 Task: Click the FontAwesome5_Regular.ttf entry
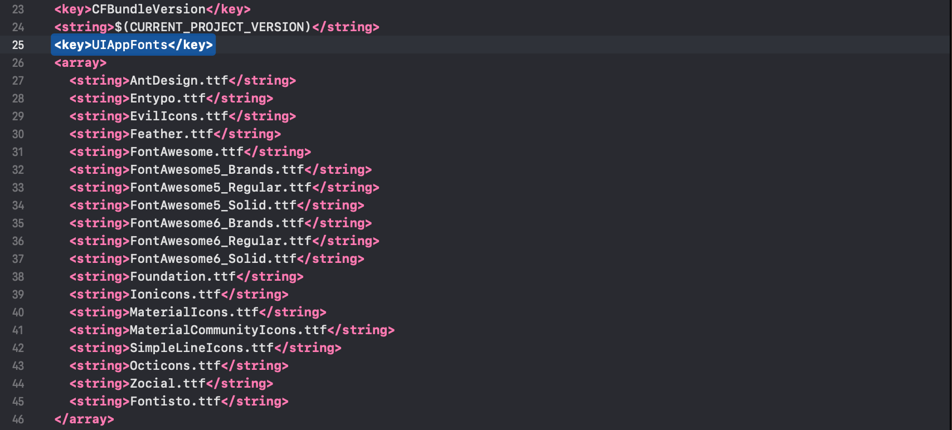tap(225, 188)
